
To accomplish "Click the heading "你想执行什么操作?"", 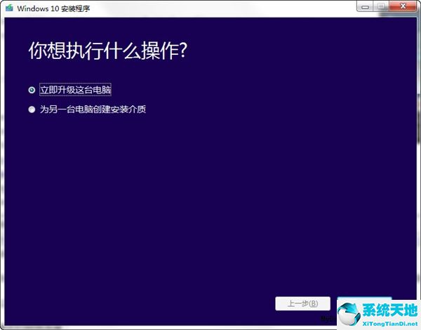I will pyautogui.click(x=107, y=51).
